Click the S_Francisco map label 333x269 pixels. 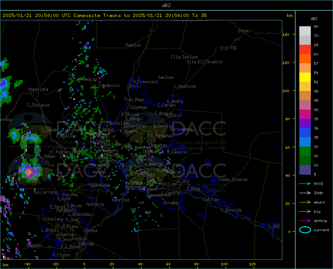pos(145,82)
